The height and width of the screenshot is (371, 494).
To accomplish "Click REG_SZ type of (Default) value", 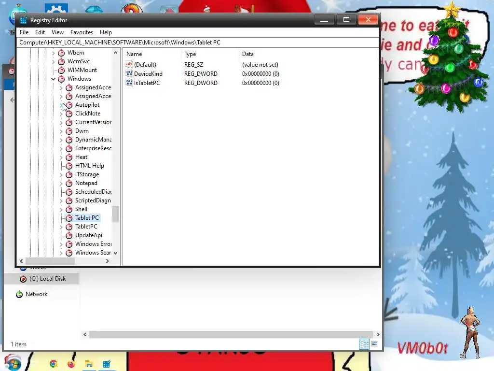I will coord(194,64).
